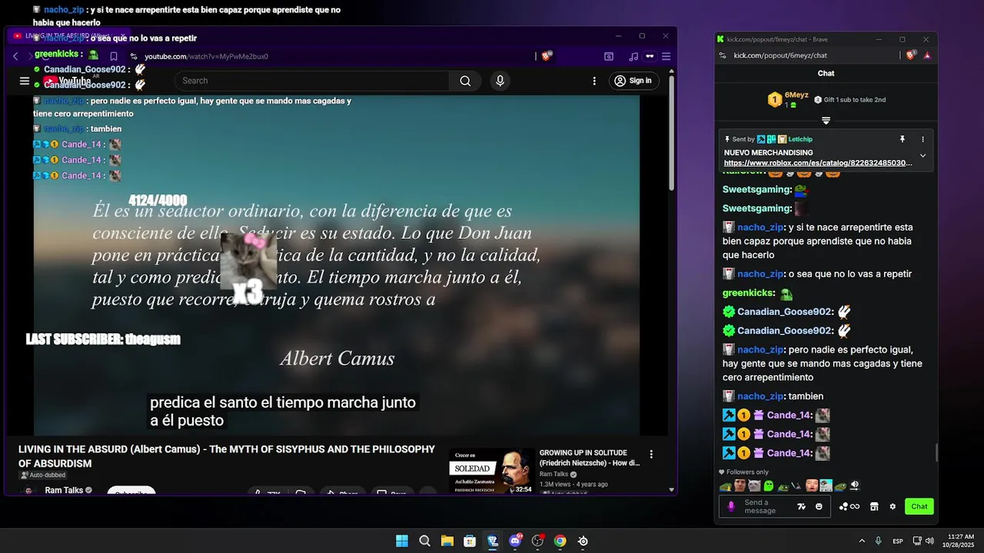Open YouTube hamburger guide menu
Screen dimensions: 984x553
(x=25, y=81)
